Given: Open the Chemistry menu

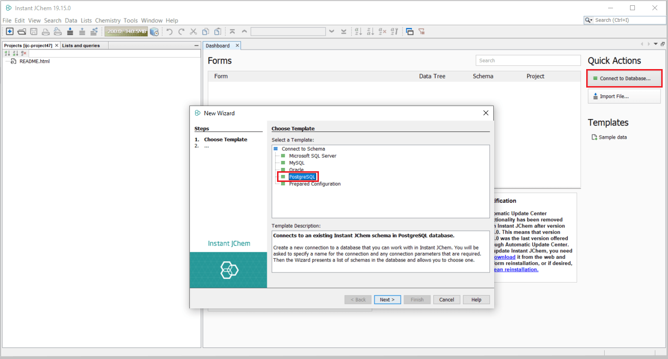Looking at the screenshot, I should (x=108, y=20).
